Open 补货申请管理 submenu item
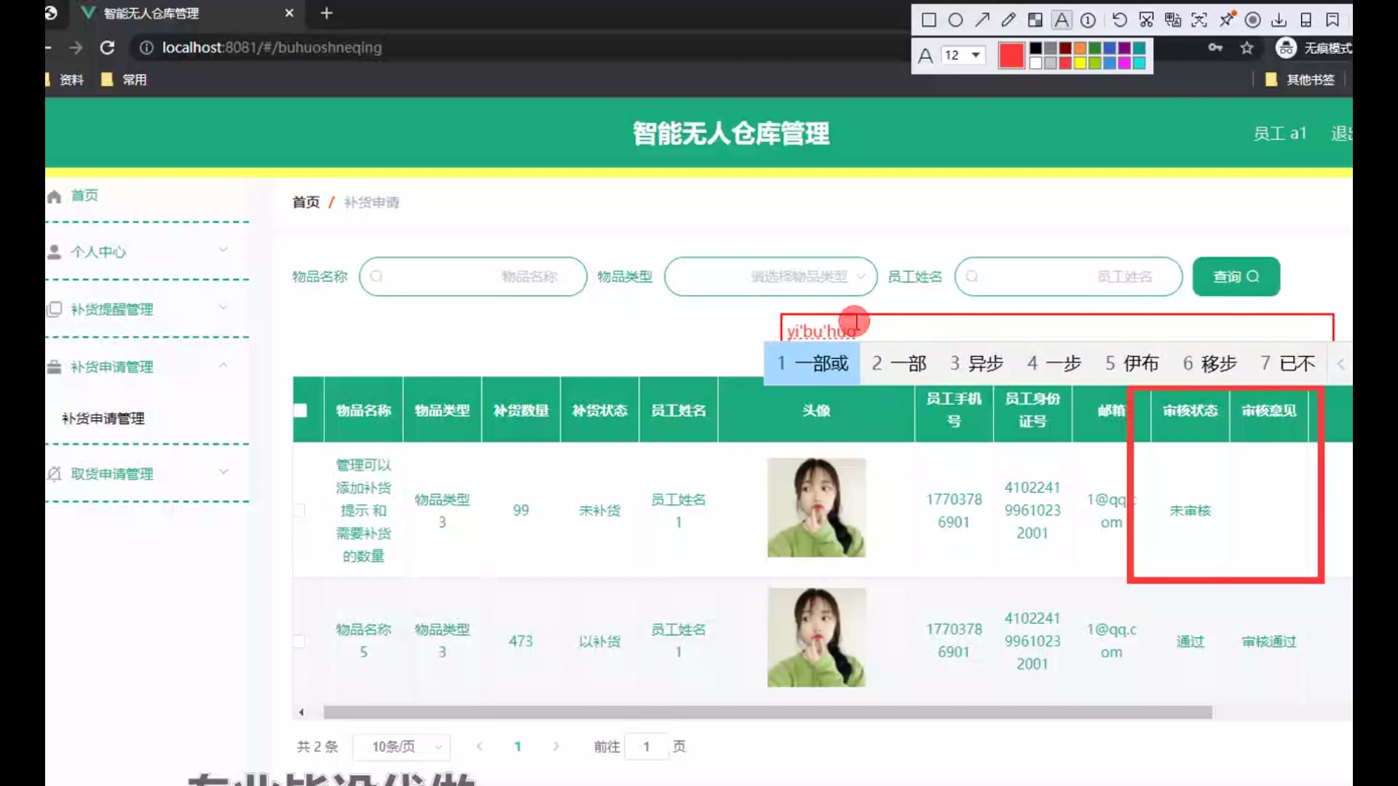Screen dimensions: 1398x786 (103, 418)
